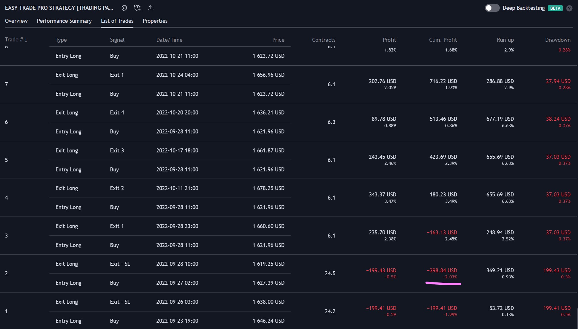Image resolution: width=578 pixels, height=329 pixels.
Task: Switch to the Overview tab
Action: [16, 21]
